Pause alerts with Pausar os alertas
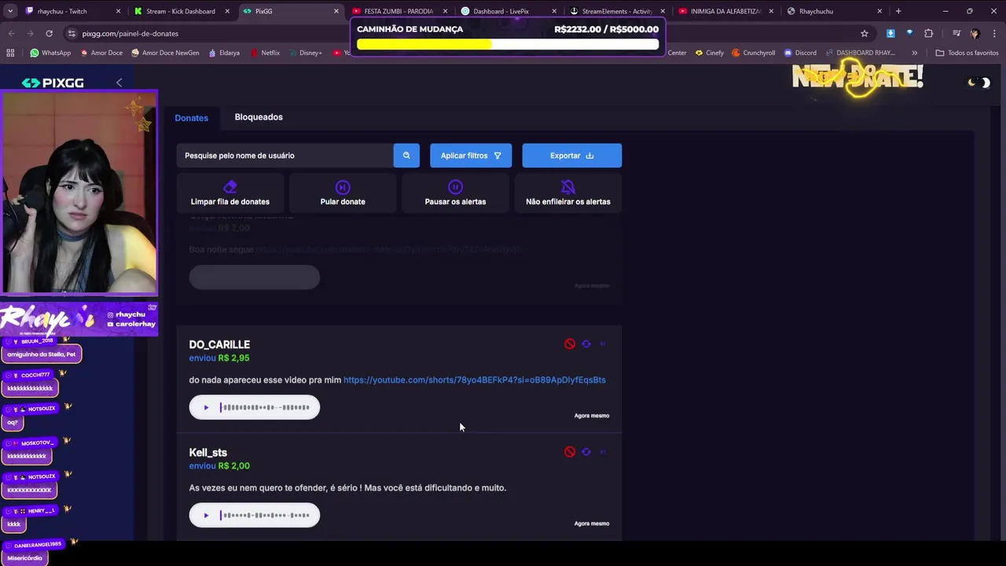The image size is (1006, 566). pyautogui.click(x=455, y=193)
